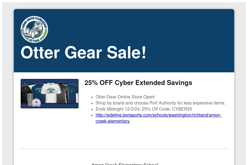The height and width of the screenshot is (165, 248).
Task: Click the "Amon Creek Elementary School" footer text
Action: coord(125,164)
